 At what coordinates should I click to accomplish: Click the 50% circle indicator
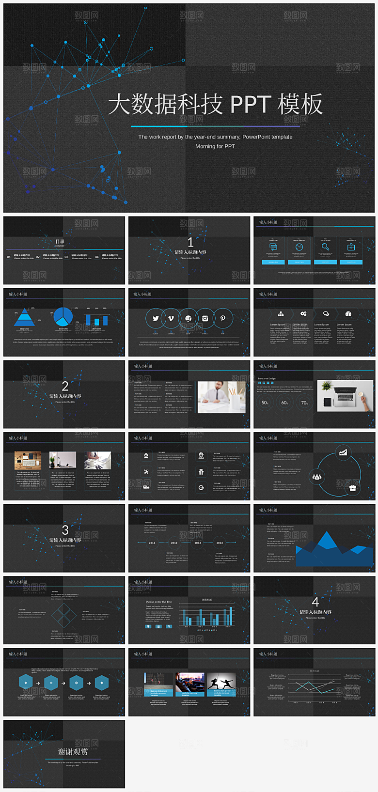pos(265,403)
